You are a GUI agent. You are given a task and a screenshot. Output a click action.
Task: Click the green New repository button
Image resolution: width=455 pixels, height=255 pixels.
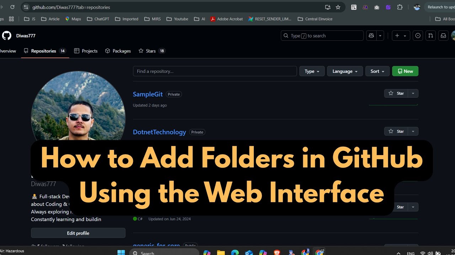point(405,71)
